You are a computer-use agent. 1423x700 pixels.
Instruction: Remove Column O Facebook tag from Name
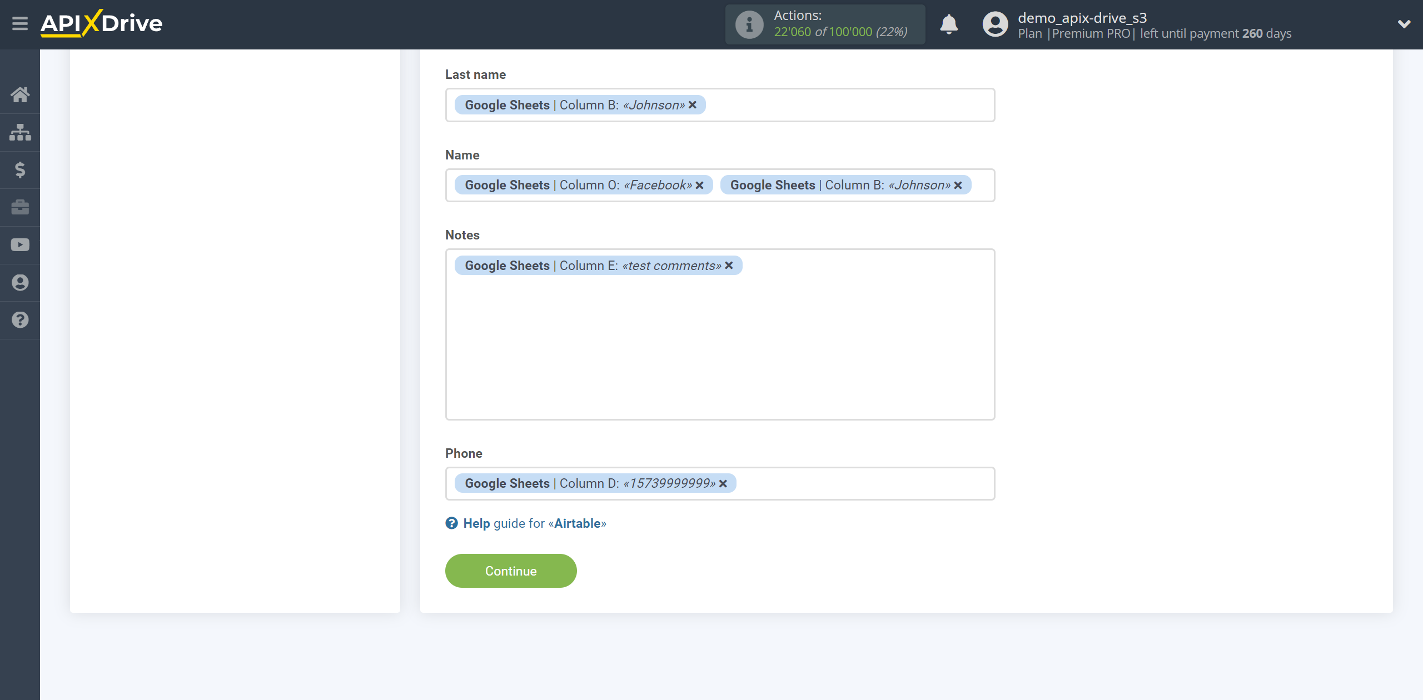[700, 186]
